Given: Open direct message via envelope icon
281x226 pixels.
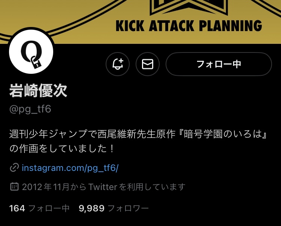Looking at the screenshot, I should point(148,64).
